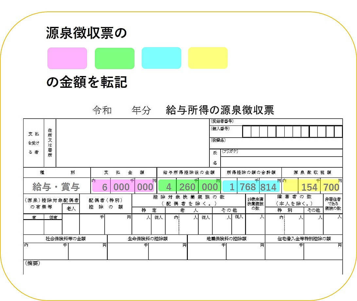Click the 生命保険料の控除額 header cell
Viewport: 357px width, 301px height.
(147, 239)
